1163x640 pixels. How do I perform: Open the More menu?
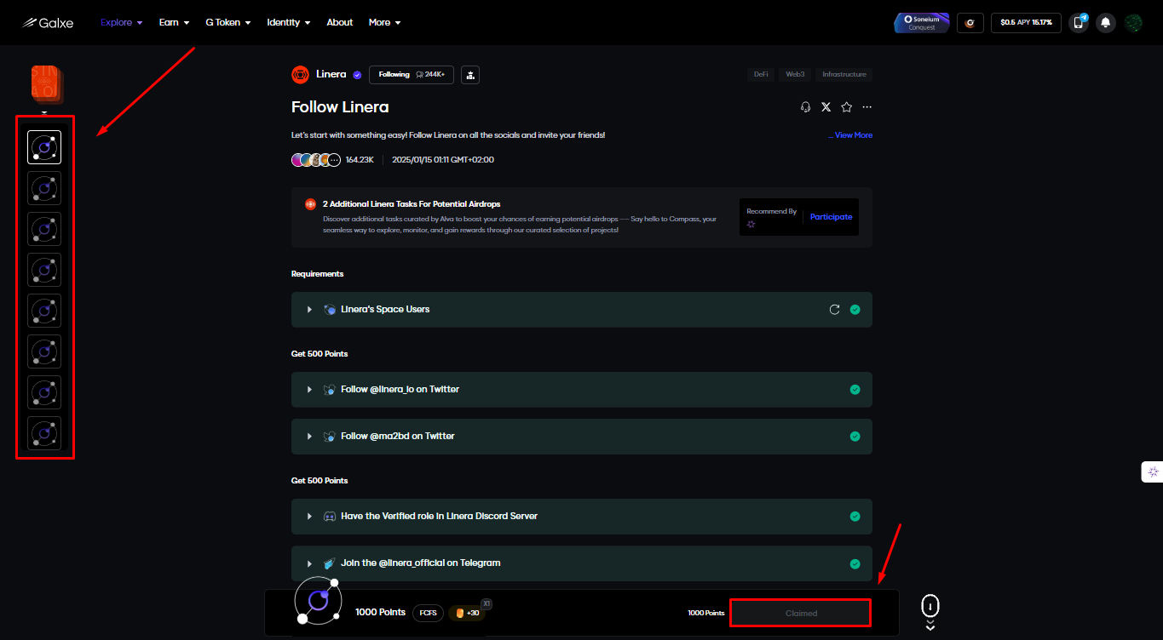point(384,23)
